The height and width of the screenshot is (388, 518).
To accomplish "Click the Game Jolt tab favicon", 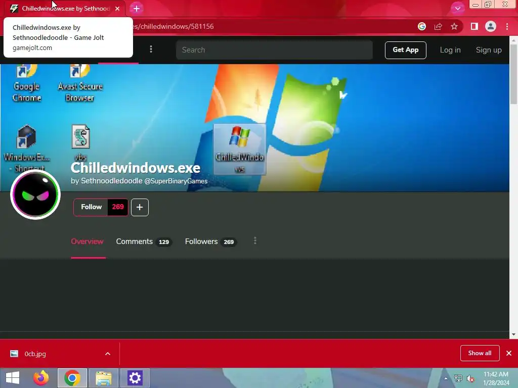I will tap(14, 9).
